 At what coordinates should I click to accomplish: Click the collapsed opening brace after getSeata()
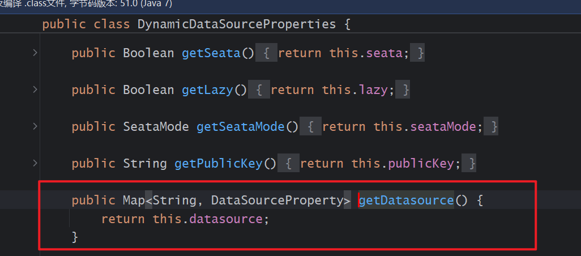point(266,53)
